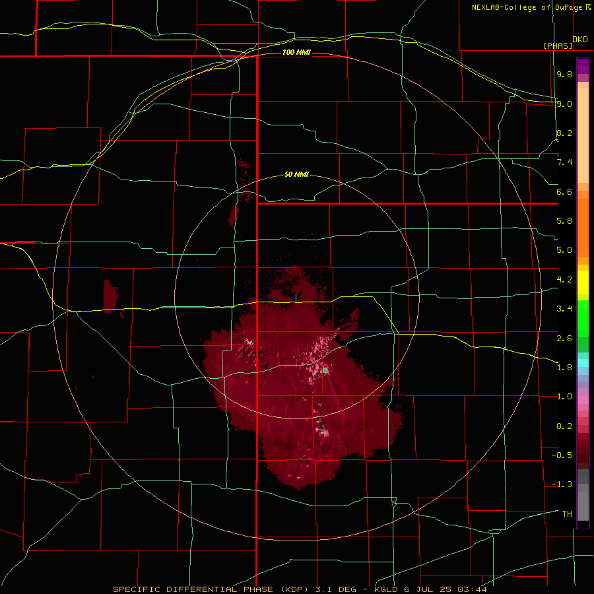Click the -1.3 scale value
The width and height of the screenshot is (594, 594).
562,484
